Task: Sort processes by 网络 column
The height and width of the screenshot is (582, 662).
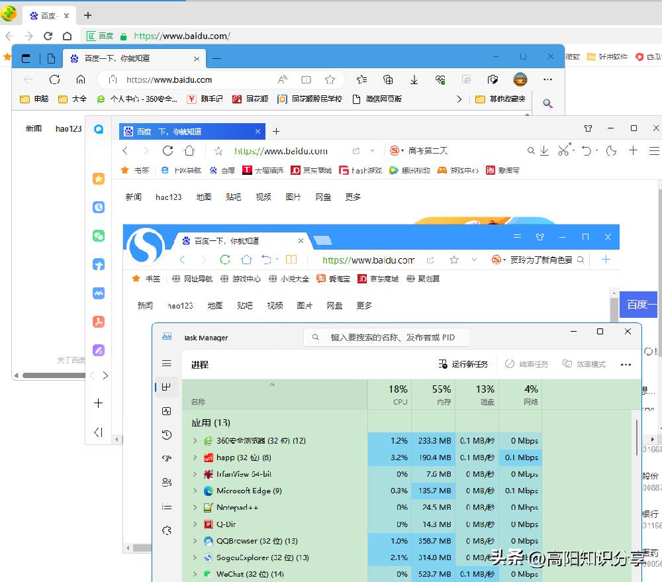Action: point(521,395)
